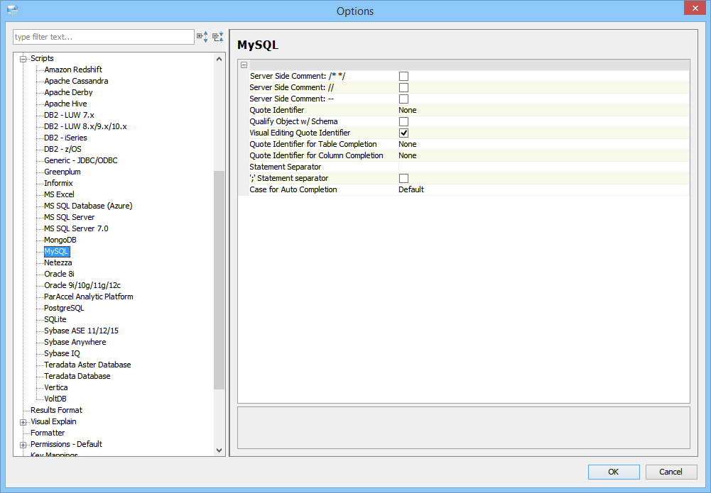Expand the Permissions - Default node

pos(23,445)
